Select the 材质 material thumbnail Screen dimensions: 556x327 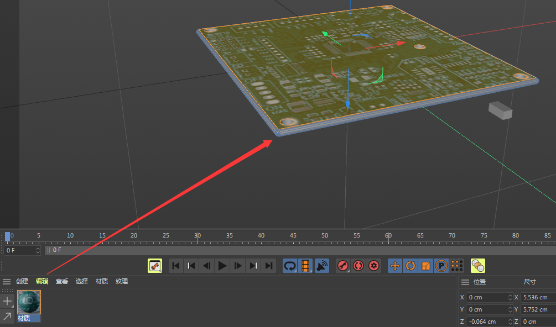point(28,302)
